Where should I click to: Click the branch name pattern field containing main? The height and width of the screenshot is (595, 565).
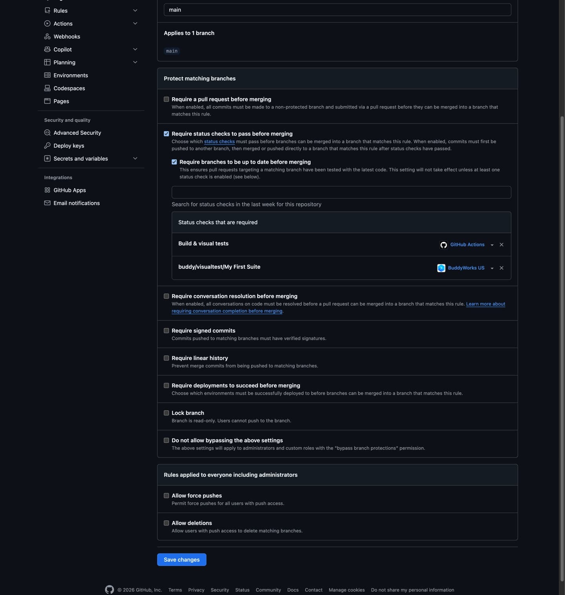[337, 10]
